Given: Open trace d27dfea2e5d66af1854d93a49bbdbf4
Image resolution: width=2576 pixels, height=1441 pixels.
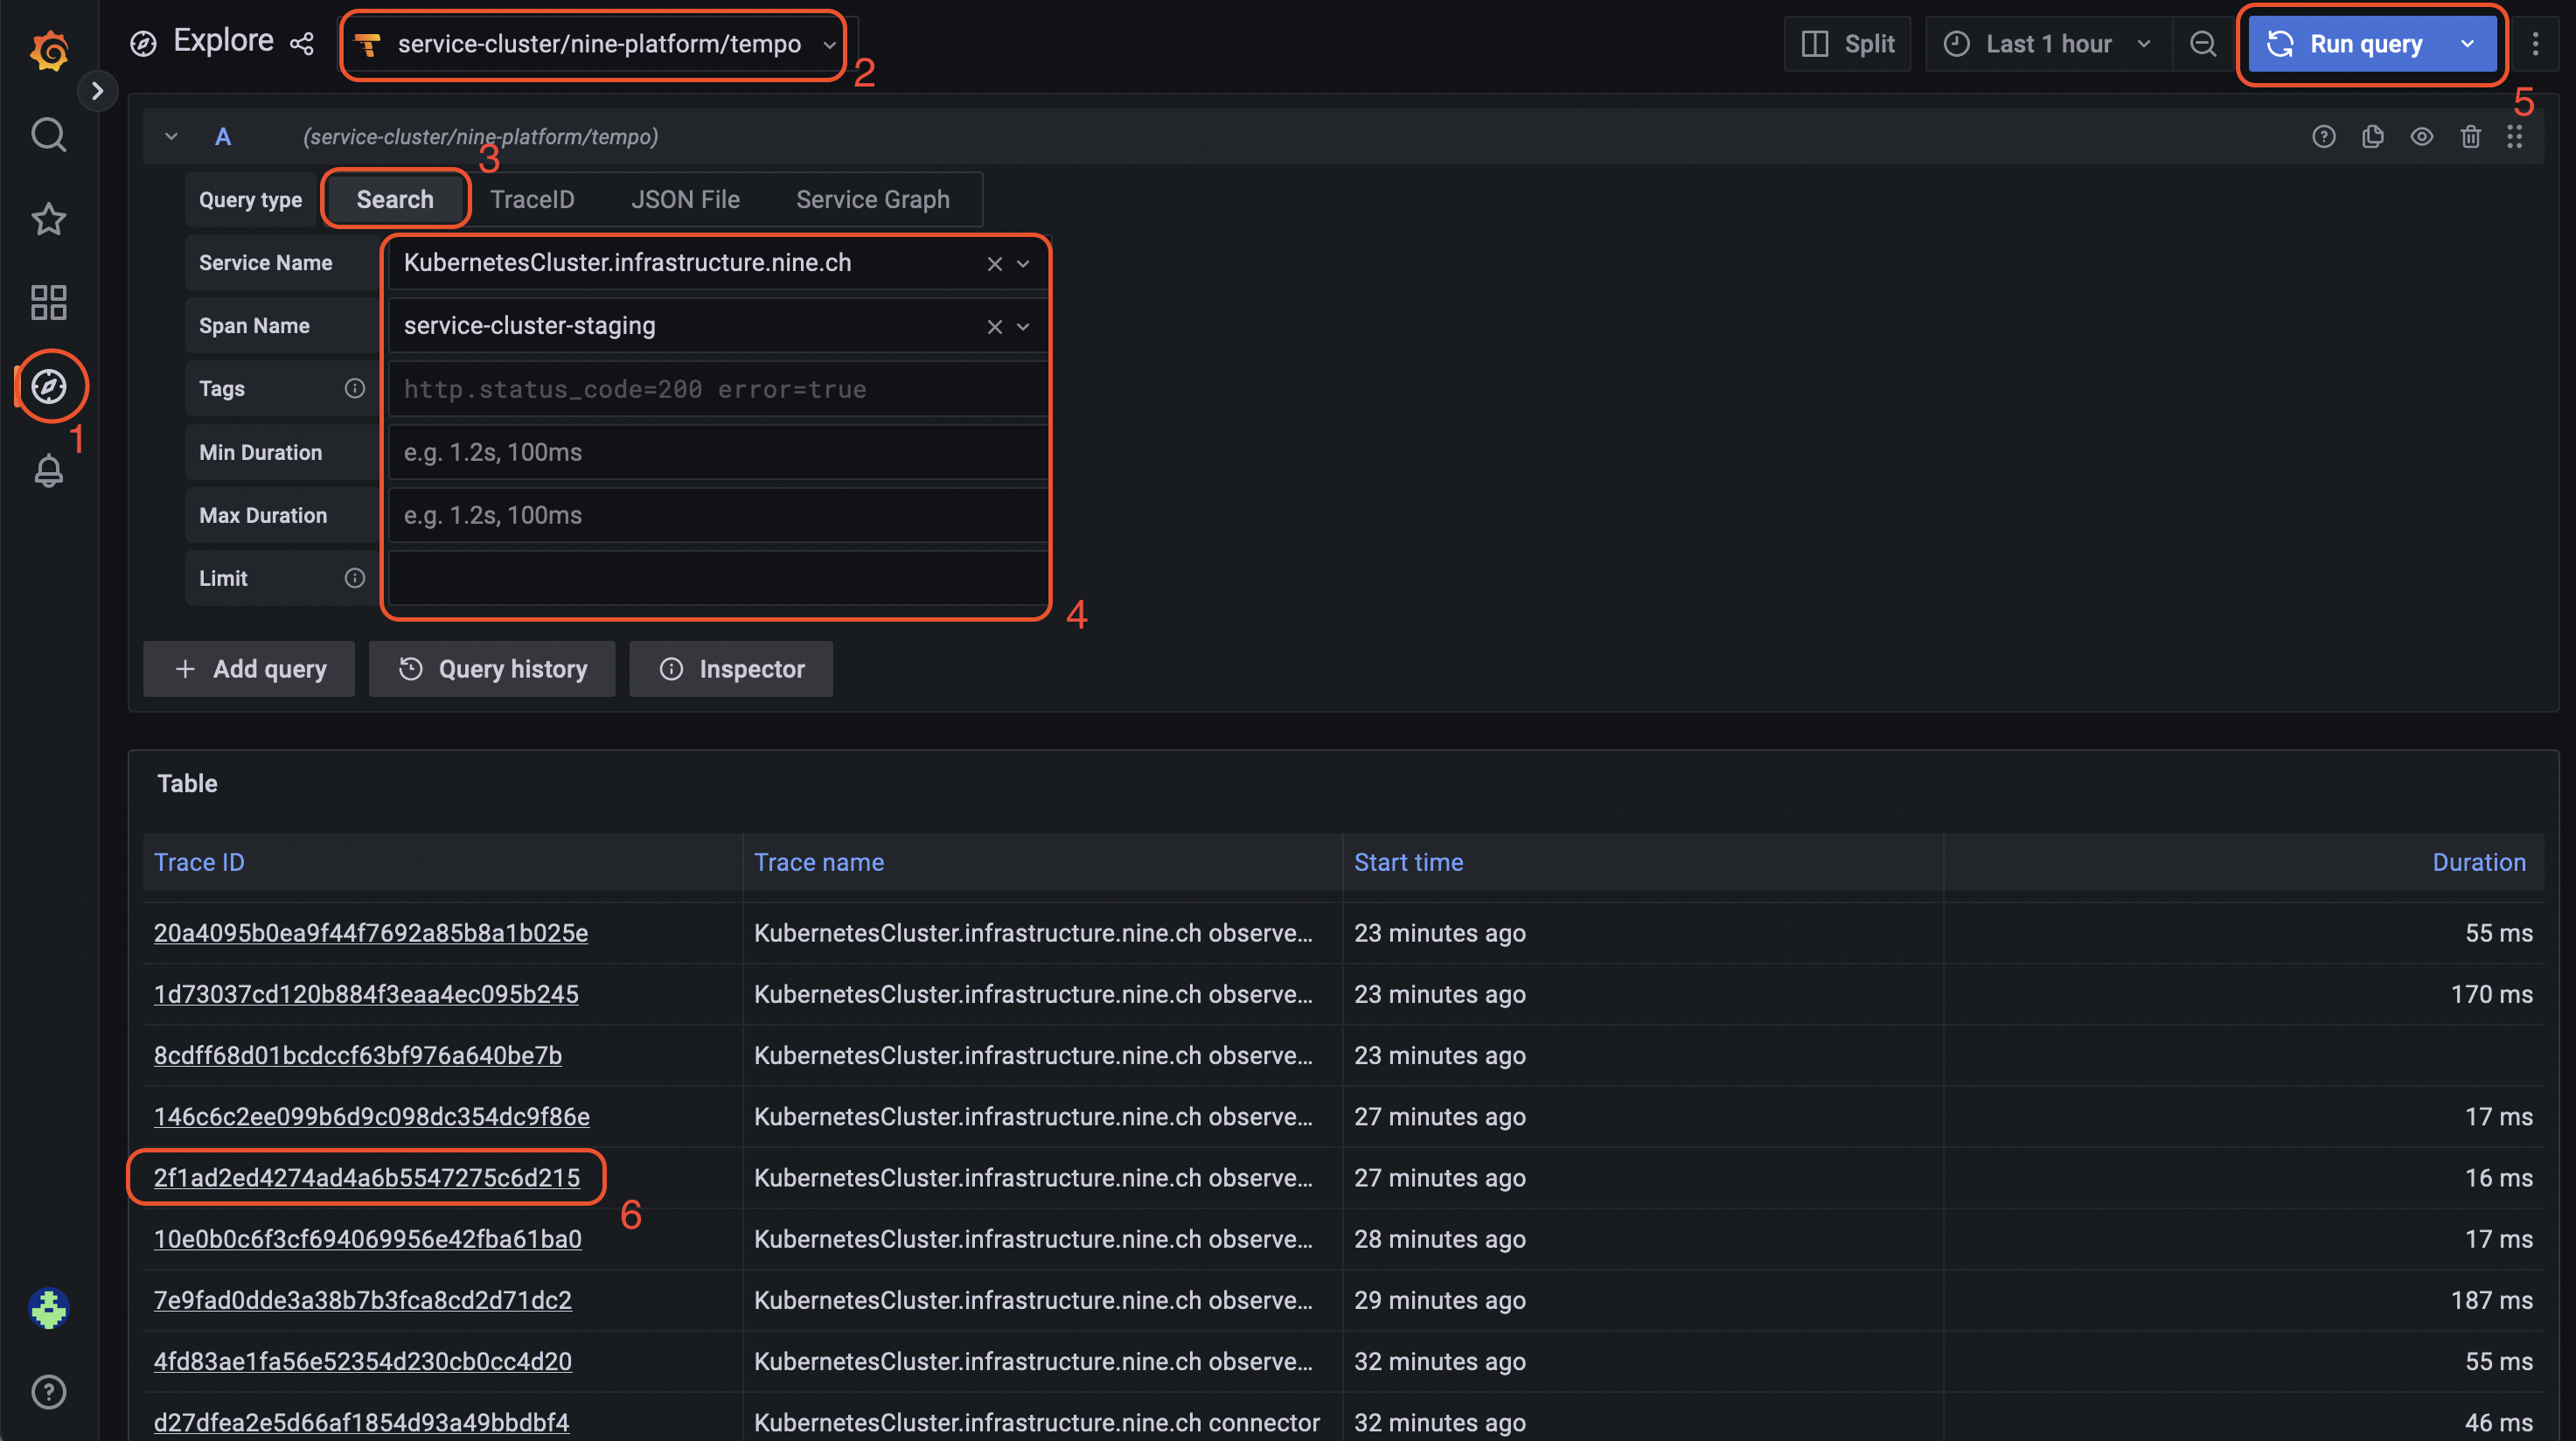Looking at the screenshot, I should tap(362, 1422).
